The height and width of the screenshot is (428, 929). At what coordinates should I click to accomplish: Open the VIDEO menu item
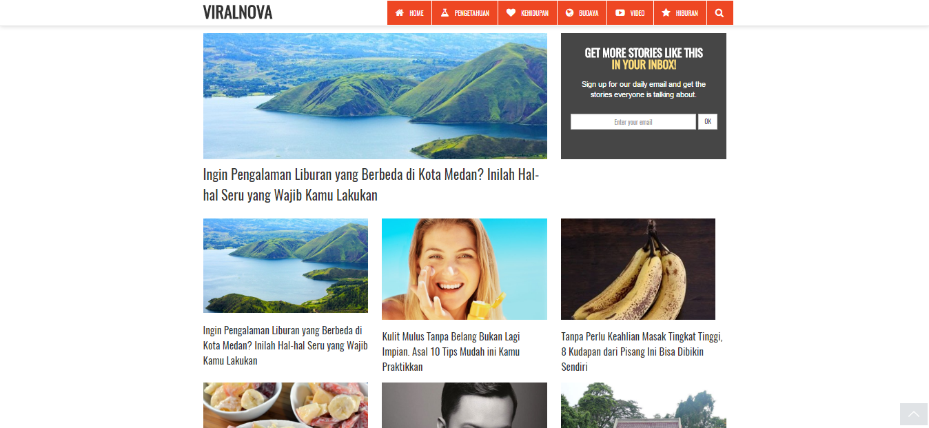coord(630,12)
